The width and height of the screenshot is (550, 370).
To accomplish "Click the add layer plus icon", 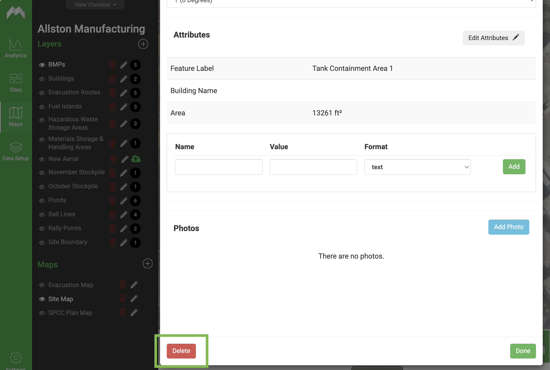I will 143,44.
